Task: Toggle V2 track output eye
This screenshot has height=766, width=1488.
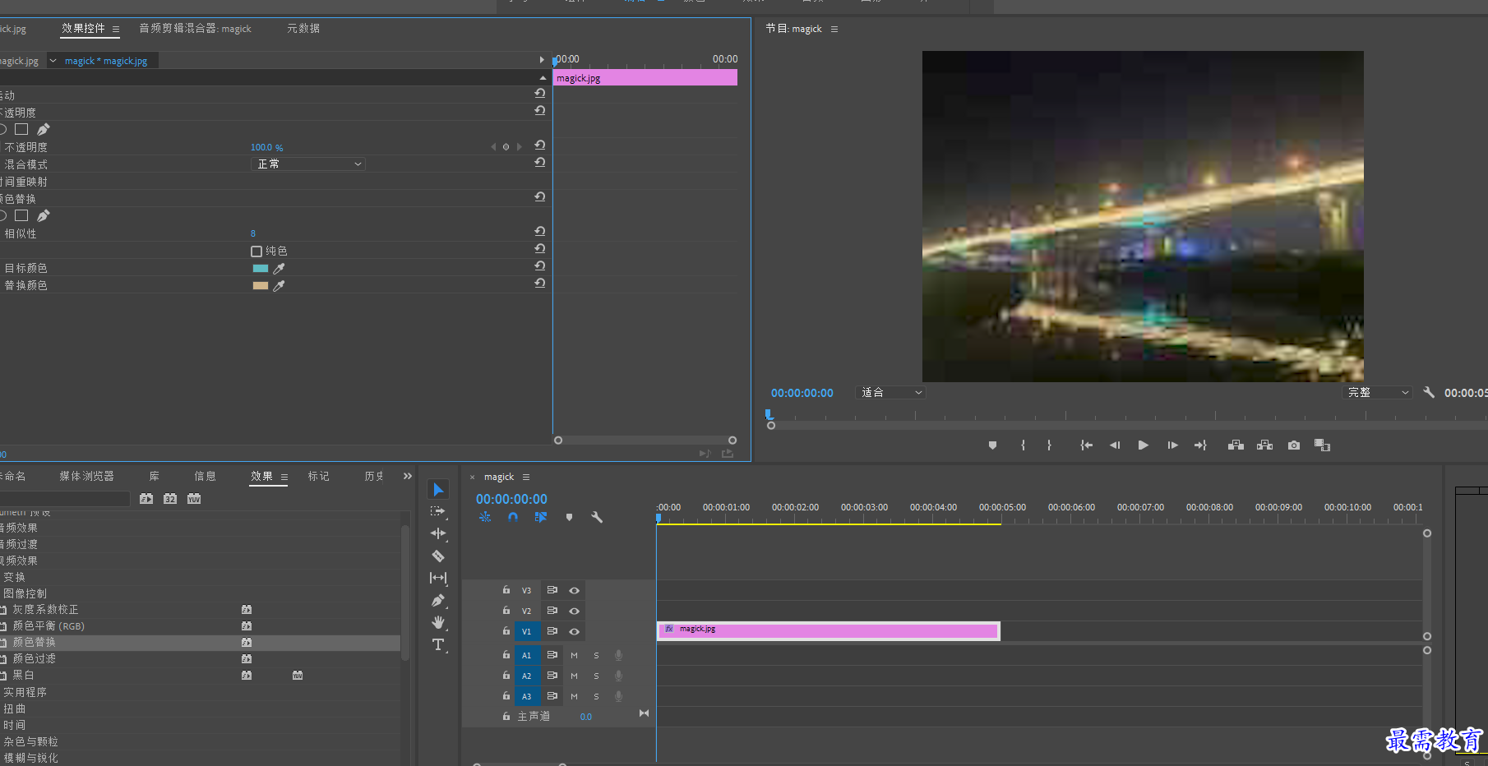Action: coord(574,611)
